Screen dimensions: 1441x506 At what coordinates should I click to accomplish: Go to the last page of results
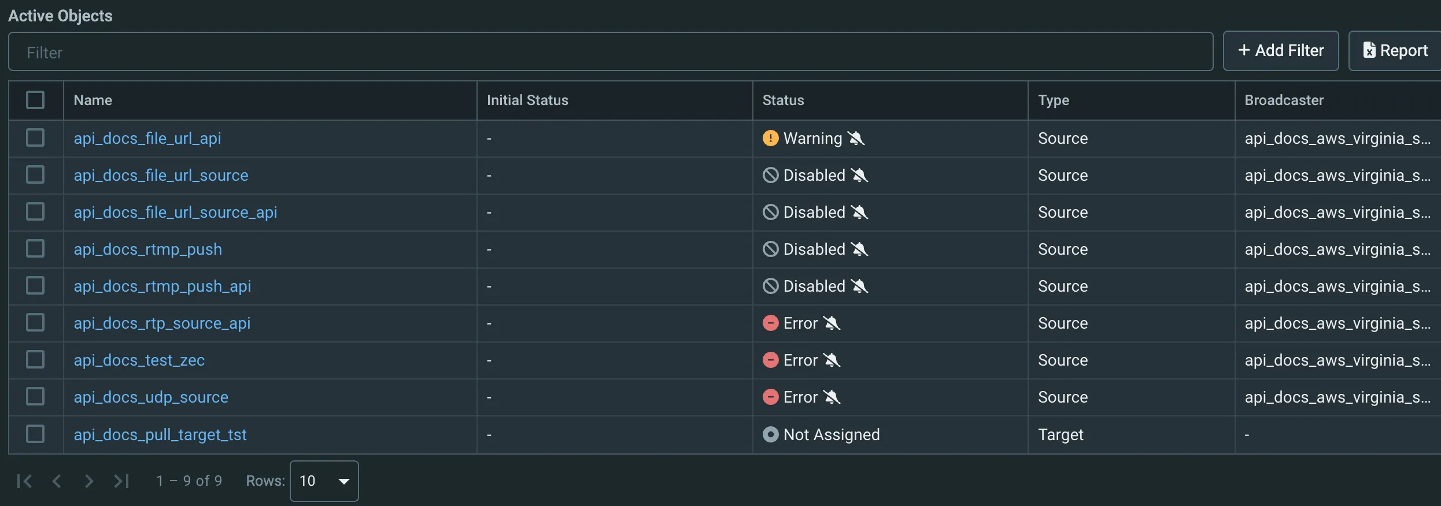click(x=121, y=481)
